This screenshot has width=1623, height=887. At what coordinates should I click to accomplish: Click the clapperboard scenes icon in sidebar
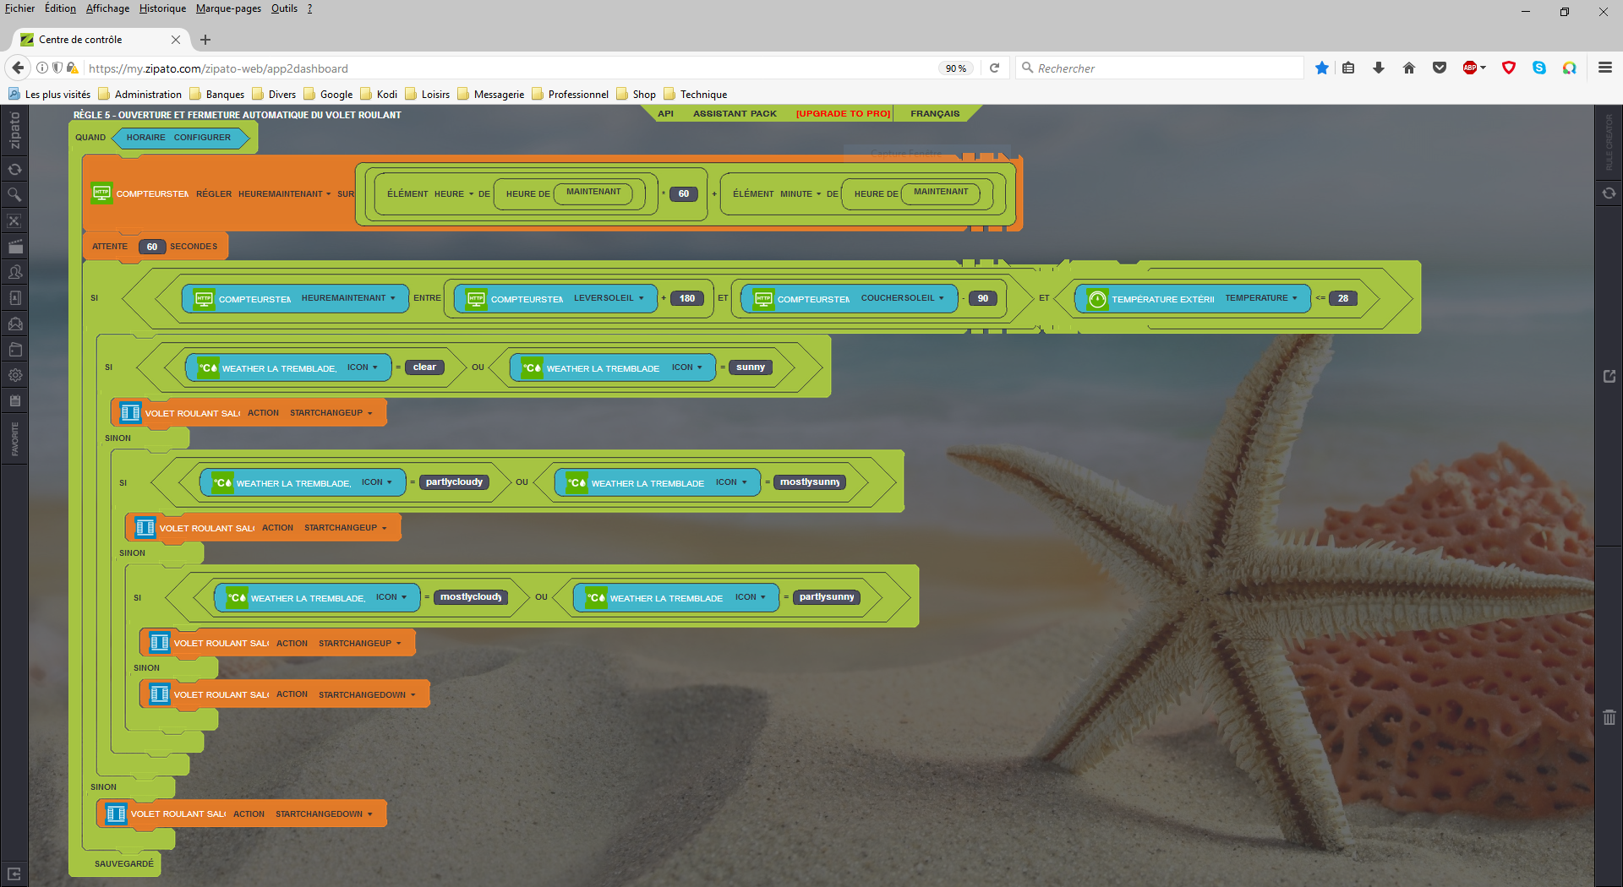[14, 247]
